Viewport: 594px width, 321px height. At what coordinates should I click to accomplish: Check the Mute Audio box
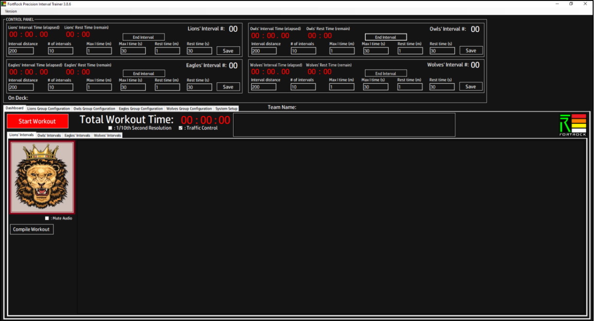[x=47, y=218]
